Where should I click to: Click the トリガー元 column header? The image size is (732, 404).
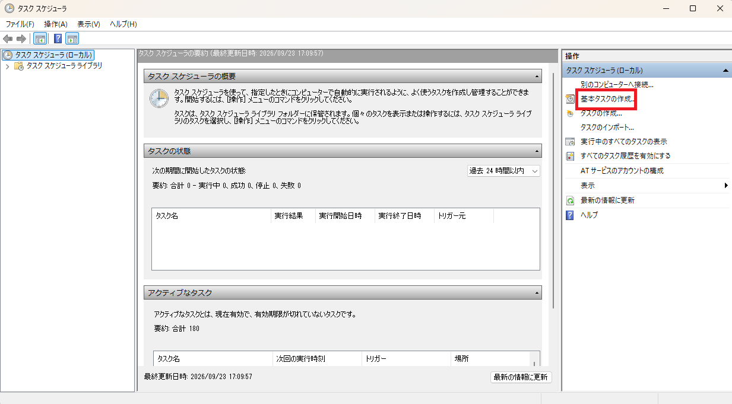464,216
